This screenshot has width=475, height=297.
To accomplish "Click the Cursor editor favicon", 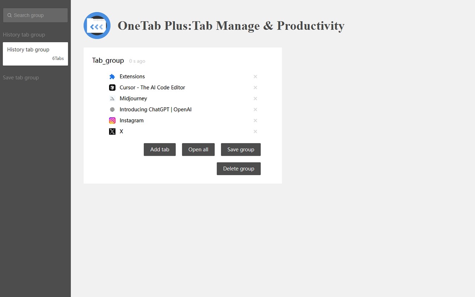I will point(112,88).
